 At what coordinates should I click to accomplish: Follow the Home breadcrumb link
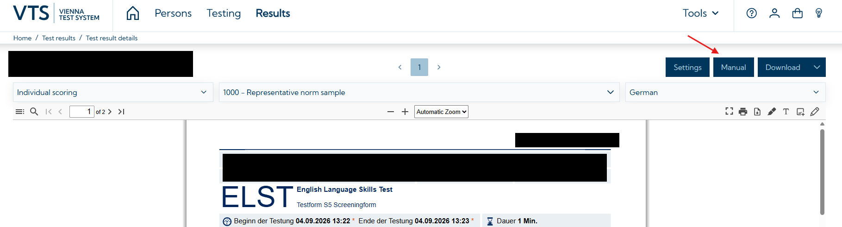point(22,38)
